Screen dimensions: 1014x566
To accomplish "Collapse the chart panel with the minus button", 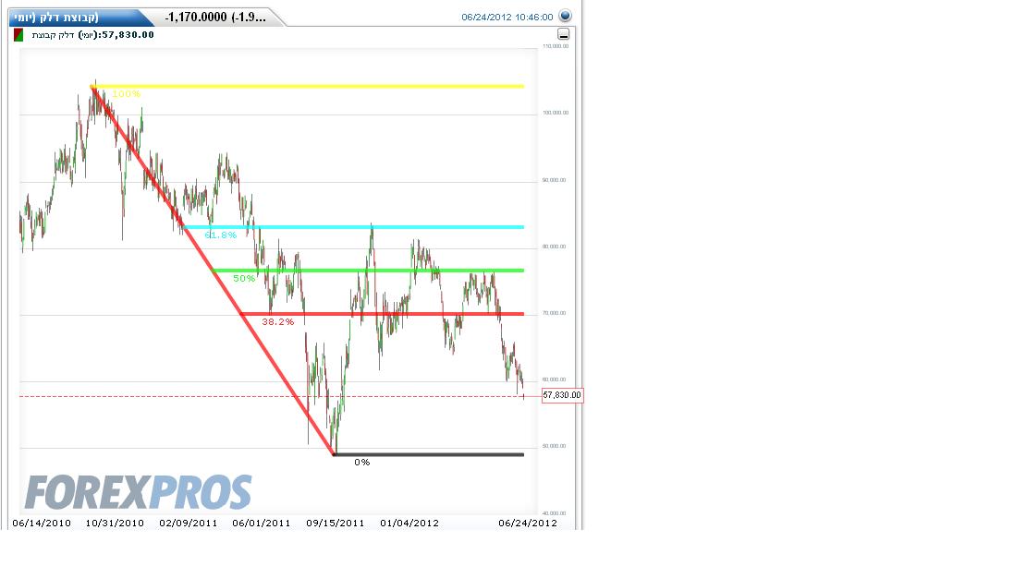I will pos(562,34).
